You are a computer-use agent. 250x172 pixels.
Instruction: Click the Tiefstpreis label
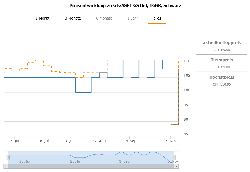pyautogui.click(x=222, y=60)
